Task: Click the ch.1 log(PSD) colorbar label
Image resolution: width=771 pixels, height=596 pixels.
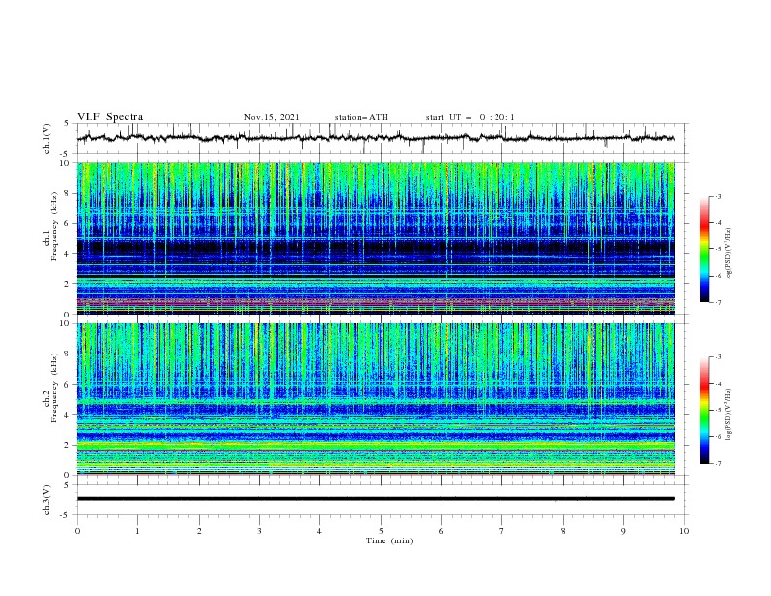Action: (728, 254)
